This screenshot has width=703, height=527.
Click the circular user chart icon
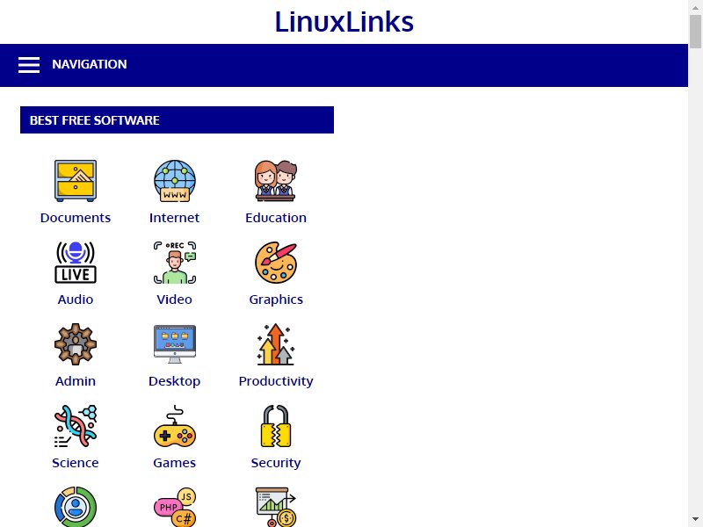[x=76, y=507]
